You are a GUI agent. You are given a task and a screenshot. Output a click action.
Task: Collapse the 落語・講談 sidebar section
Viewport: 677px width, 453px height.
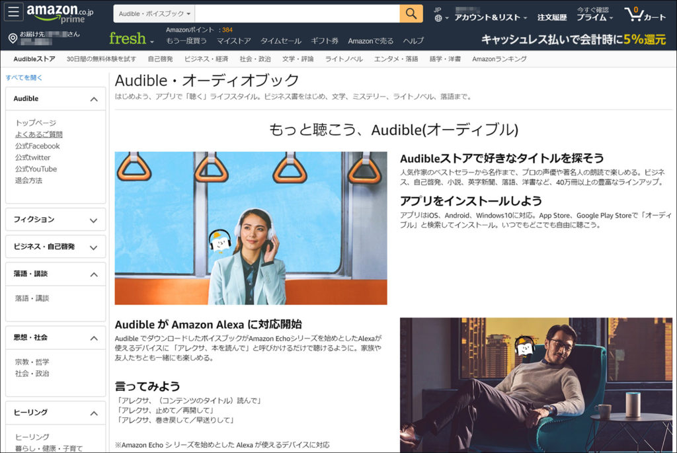click(94, 274)
